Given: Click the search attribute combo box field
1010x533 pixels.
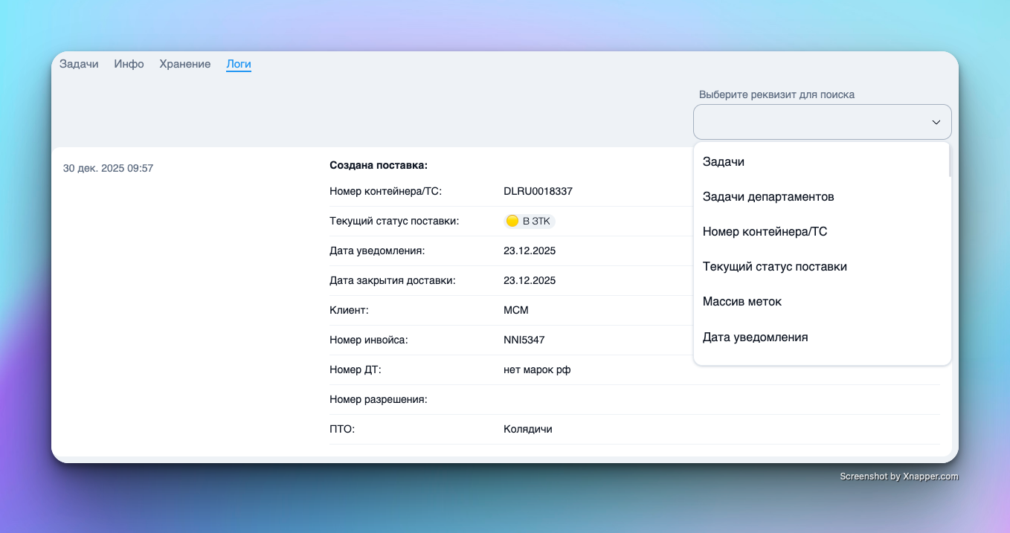Looking at the screenshot, I should (x=822, y=122).
